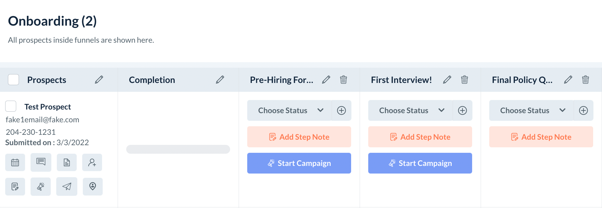Edit the Pre-Hiring step column name
Viewport: 602px width, 208px height.
[x=326, y=80]
